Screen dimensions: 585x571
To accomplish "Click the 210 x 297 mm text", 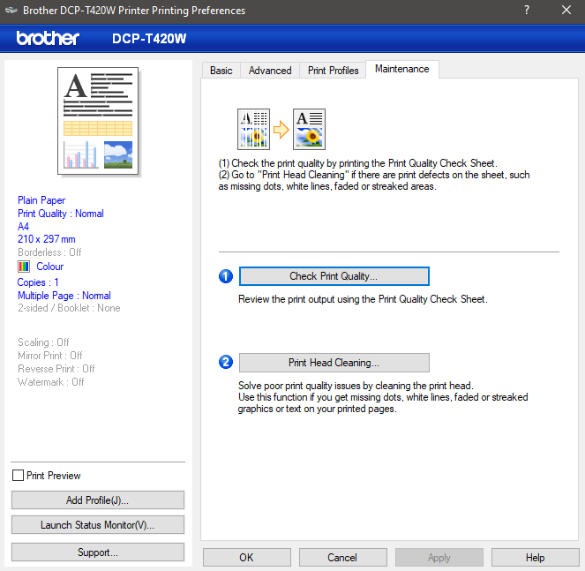I will [x=46, y=239].
